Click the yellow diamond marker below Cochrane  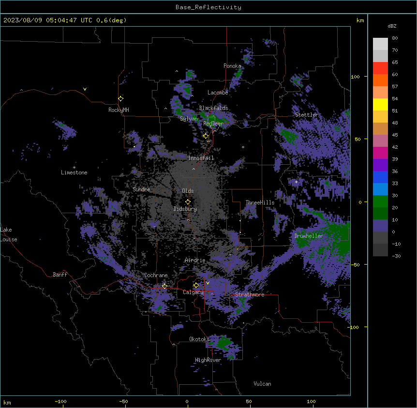point(164,286)
